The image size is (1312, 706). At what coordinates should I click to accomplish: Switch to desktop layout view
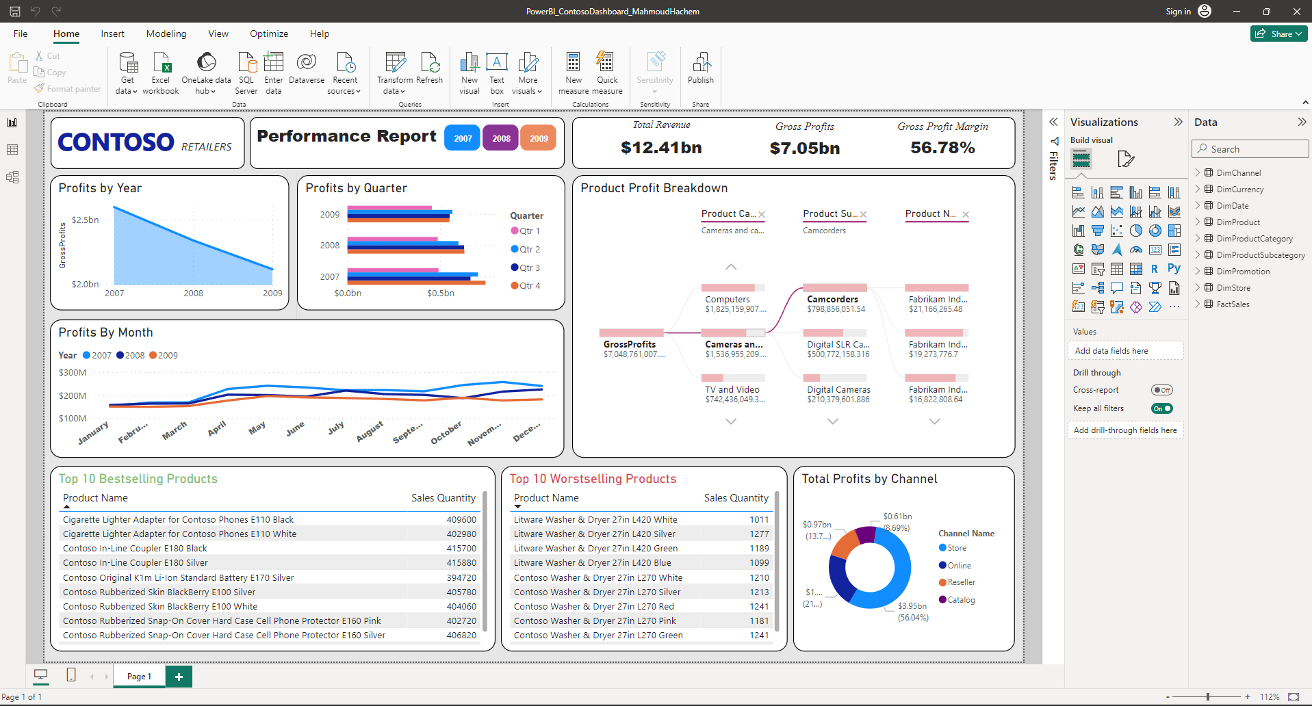(x=41, y=676)
